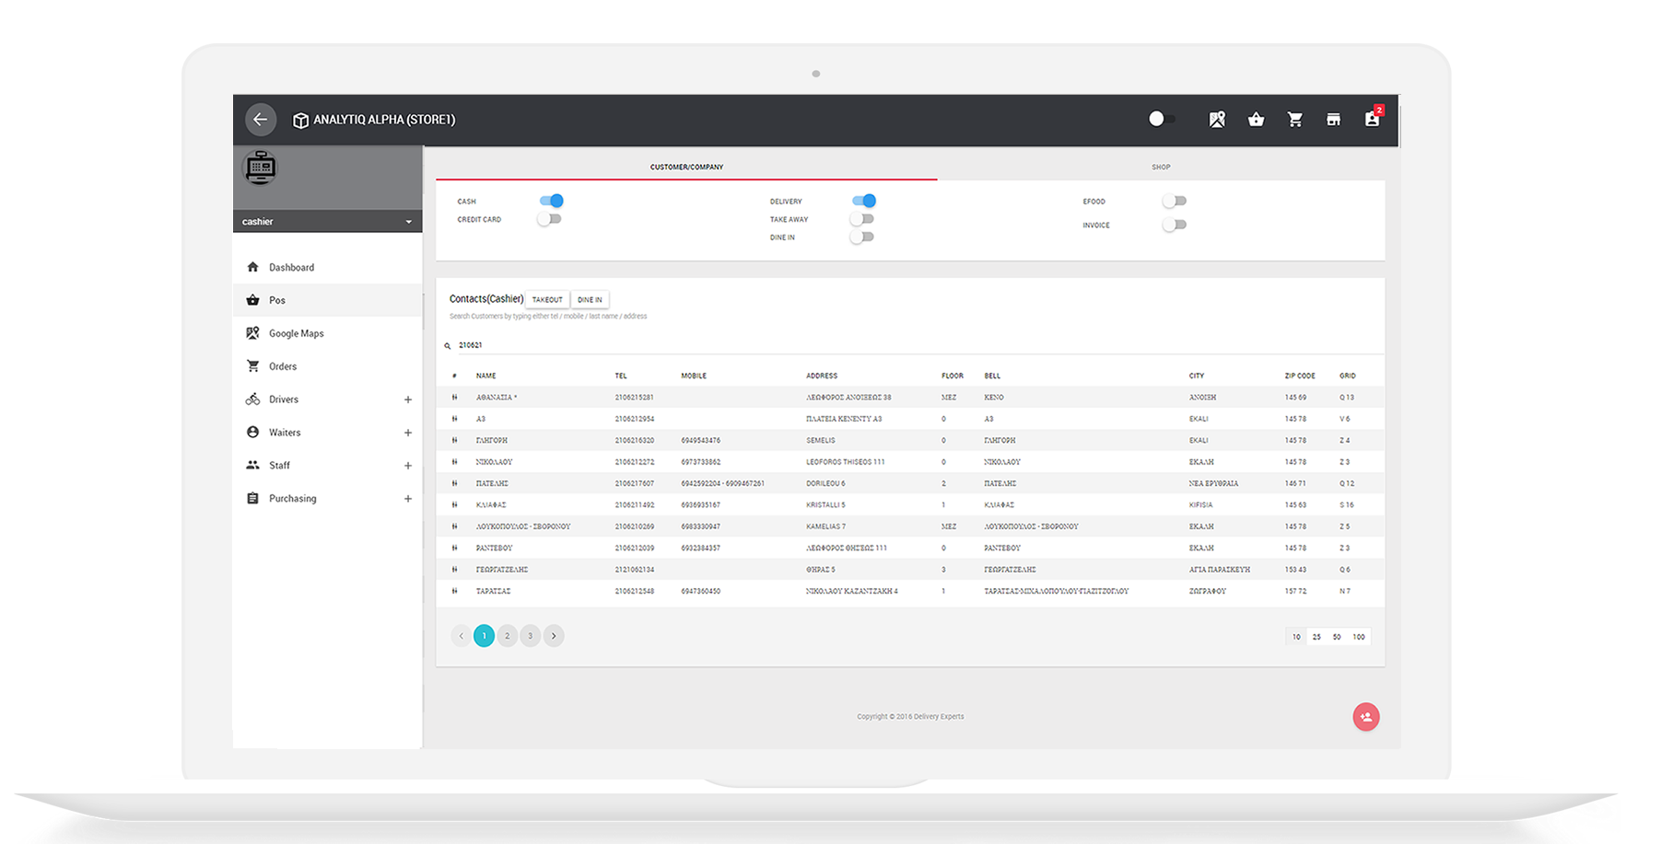This screenshot has height=844, width=1661.
Task: Disable the Cash payment toggle
Action: [x=552, y=201]
